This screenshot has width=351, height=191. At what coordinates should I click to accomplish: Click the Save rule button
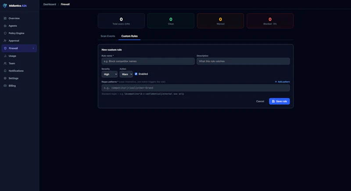(x=279, y=101)
